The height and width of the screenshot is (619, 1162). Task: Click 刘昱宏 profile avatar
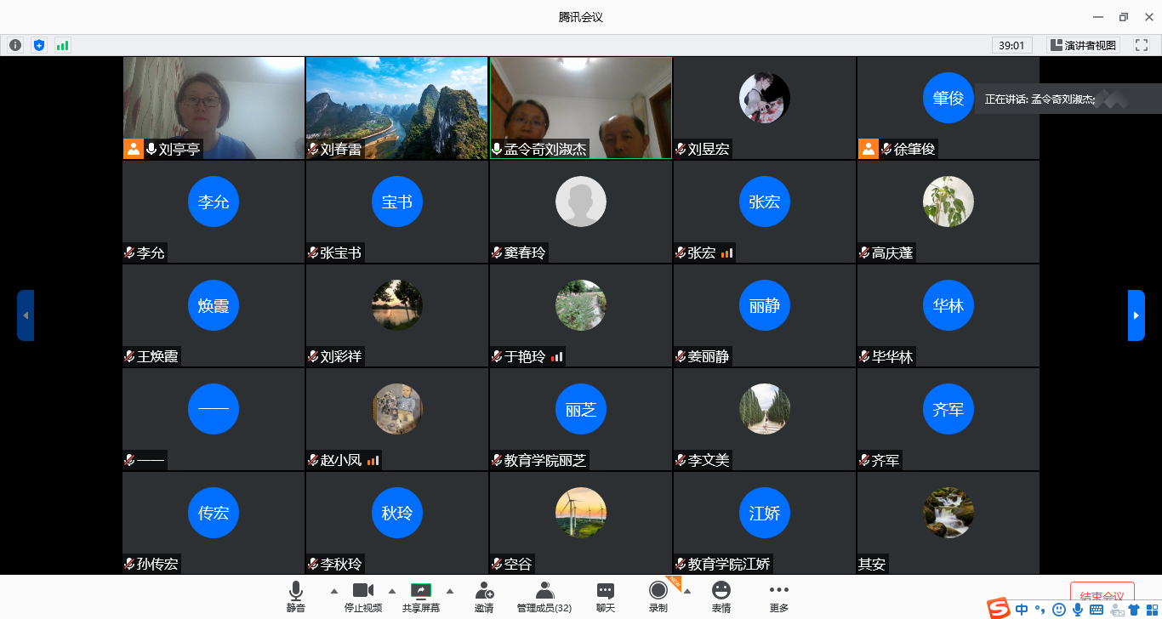tap(765, 98)
